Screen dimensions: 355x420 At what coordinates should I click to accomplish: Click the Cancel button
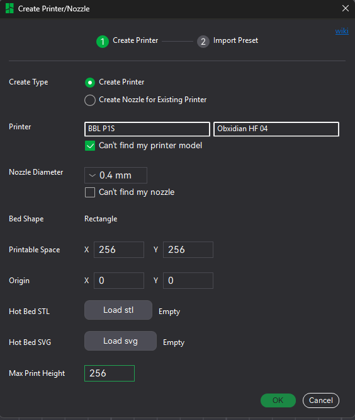click(321, 400)
